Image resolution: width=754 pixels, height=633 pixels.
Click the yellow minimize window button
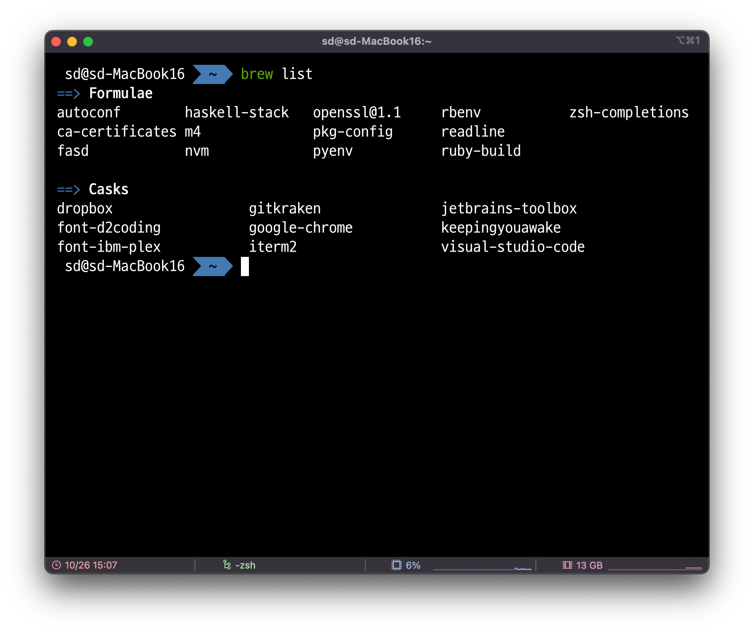click(x=72, y=42)
